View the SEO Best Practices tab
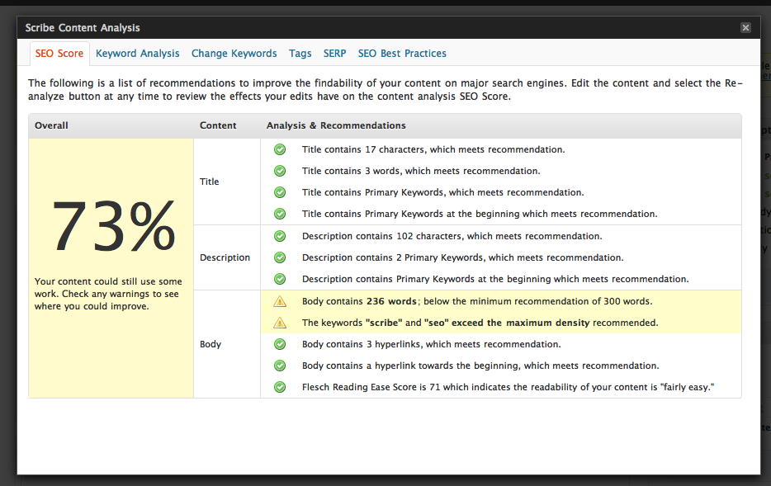The image size is (771, 486). (x=402, y=54)
